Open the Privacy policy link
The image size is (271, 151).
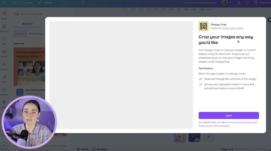point(206,126)
